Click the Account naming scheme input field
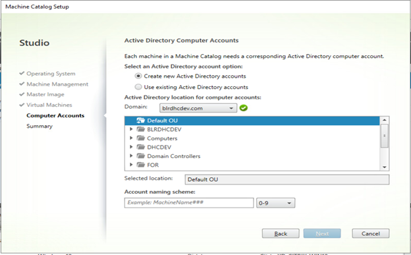The width and height of the screenshot is (411, 255). [x=189, y=203]
